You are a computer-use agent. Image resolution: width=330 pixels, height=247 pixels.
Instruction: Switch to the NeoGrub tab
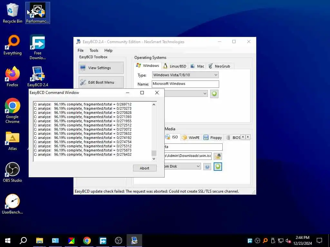pyautogui.click(x=219, y=66)
